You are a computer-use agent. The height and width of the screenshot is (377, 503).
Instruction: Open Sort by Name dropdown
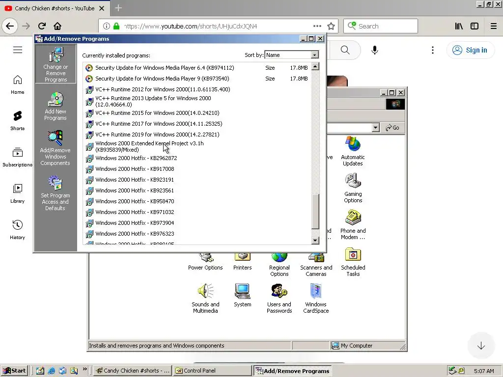coord(315,55)
